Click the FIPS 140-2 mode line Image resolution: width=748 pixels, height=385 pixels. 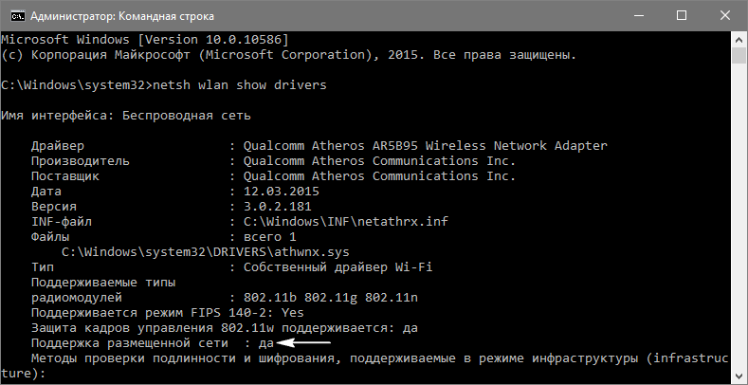tap(167, 312)
